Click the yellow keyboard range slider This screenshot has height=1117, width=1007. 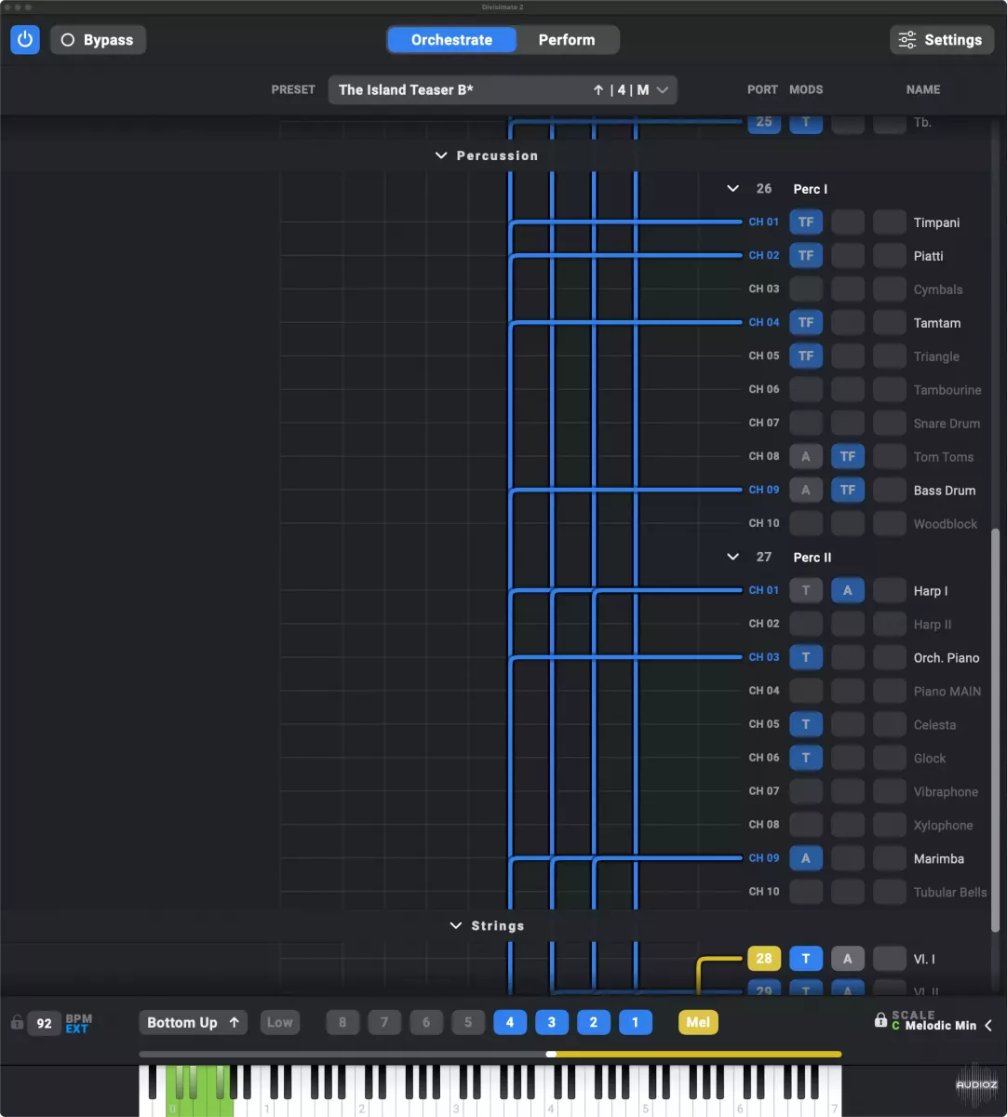[696, 1055]
